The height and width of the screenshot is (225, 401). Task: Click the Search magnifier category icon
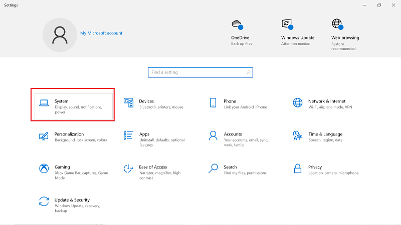(x=213, y=168)
